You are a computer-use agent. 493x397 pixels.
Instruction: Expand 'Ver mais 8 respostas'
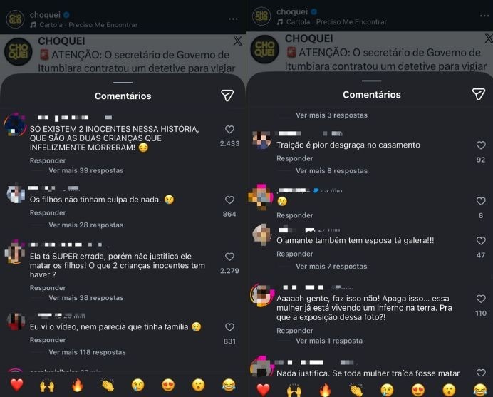click(332, 171)
